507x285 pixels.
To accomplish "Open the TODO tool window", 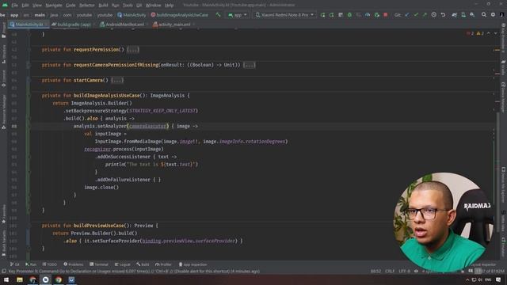I will click(x=49, y=264).
